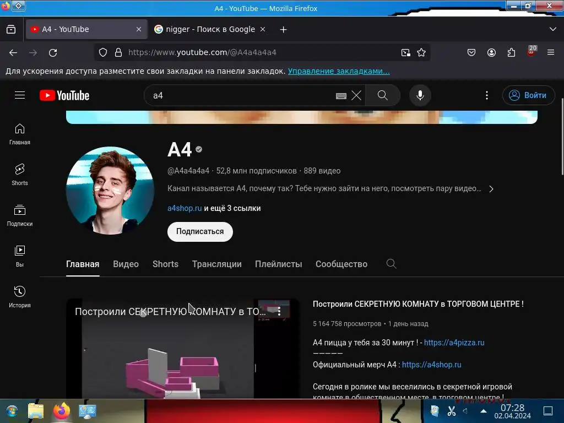Screen dimensions: 564x423
Task: Clear the YouTube search query
Action: click(356, 95)
